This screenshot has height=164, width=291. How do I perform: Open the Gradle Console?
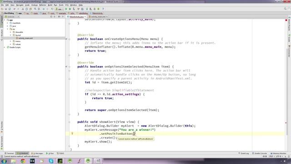(x=260, y=154)
